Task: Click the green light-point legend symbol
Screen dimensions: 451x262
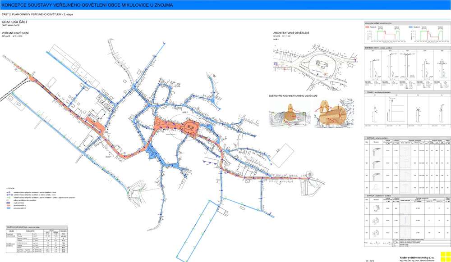Action: [8, 197]
